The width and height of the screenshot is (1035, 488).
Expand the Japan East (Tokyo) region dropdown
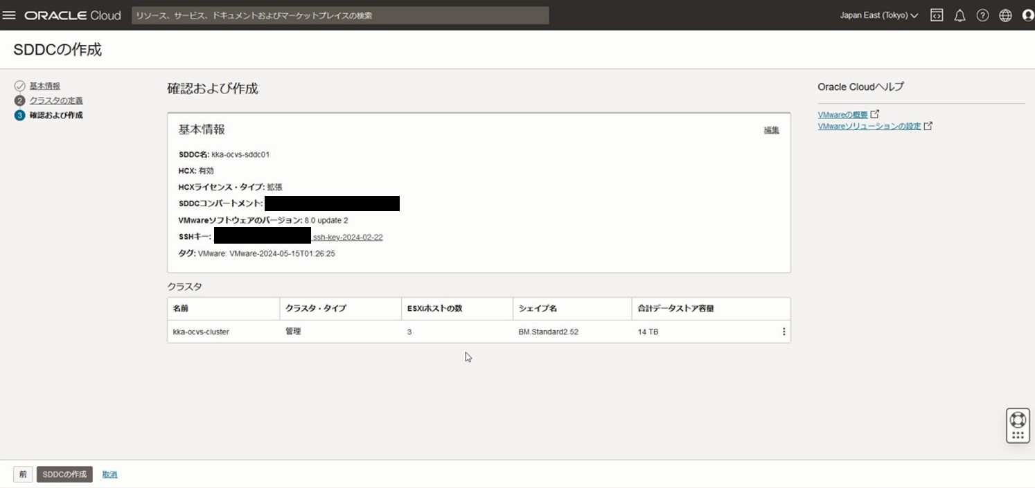878,15
